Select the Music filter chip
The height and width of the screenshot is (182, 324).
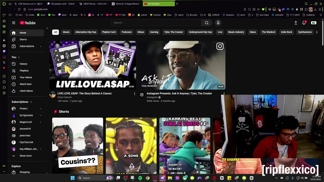66,32
